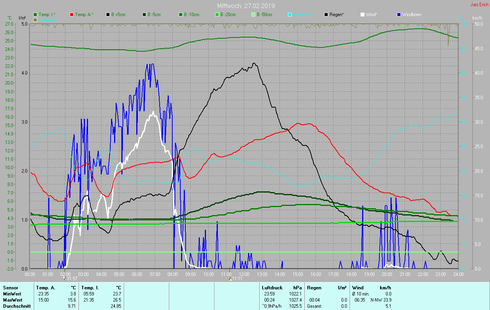Click the Jarz Erich text in corner
The image size is (490, 310).
pyautogui.click(x=479, y=5)
